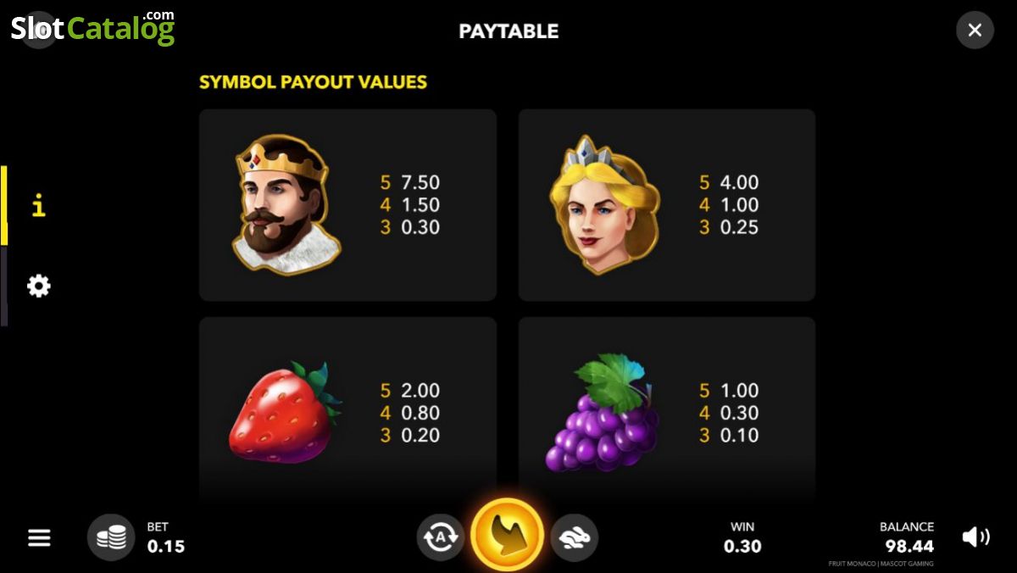The height and width of the screenshot is (573, 1017).
Task: Click the coin stack bet icon
Action: click(x=111, y=537)
